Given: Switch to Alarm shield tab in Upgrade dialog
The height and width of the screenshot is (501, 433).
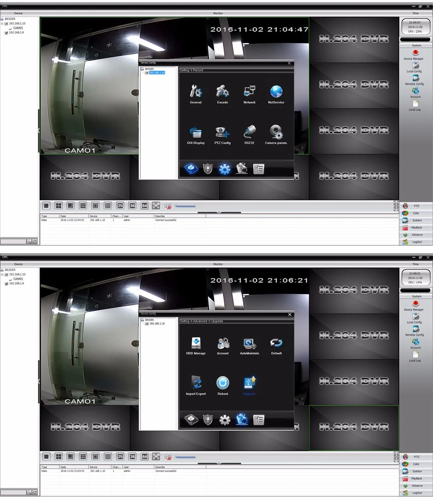Looking at the screenshot, I should pyautogui.click(x=208, y=419).
